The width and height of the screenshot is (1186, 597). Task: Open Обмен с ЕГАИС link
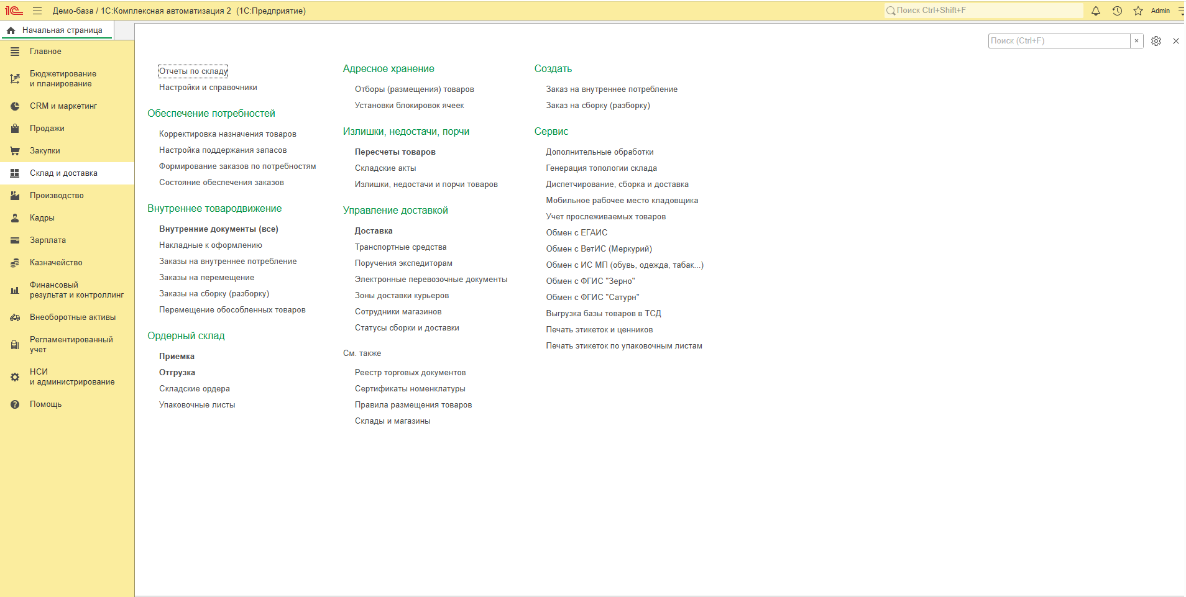577,233
